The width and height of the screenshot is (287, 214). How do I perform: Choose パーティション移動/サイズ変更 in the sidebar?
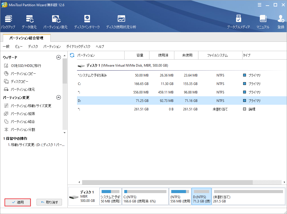tap(28, 106)
